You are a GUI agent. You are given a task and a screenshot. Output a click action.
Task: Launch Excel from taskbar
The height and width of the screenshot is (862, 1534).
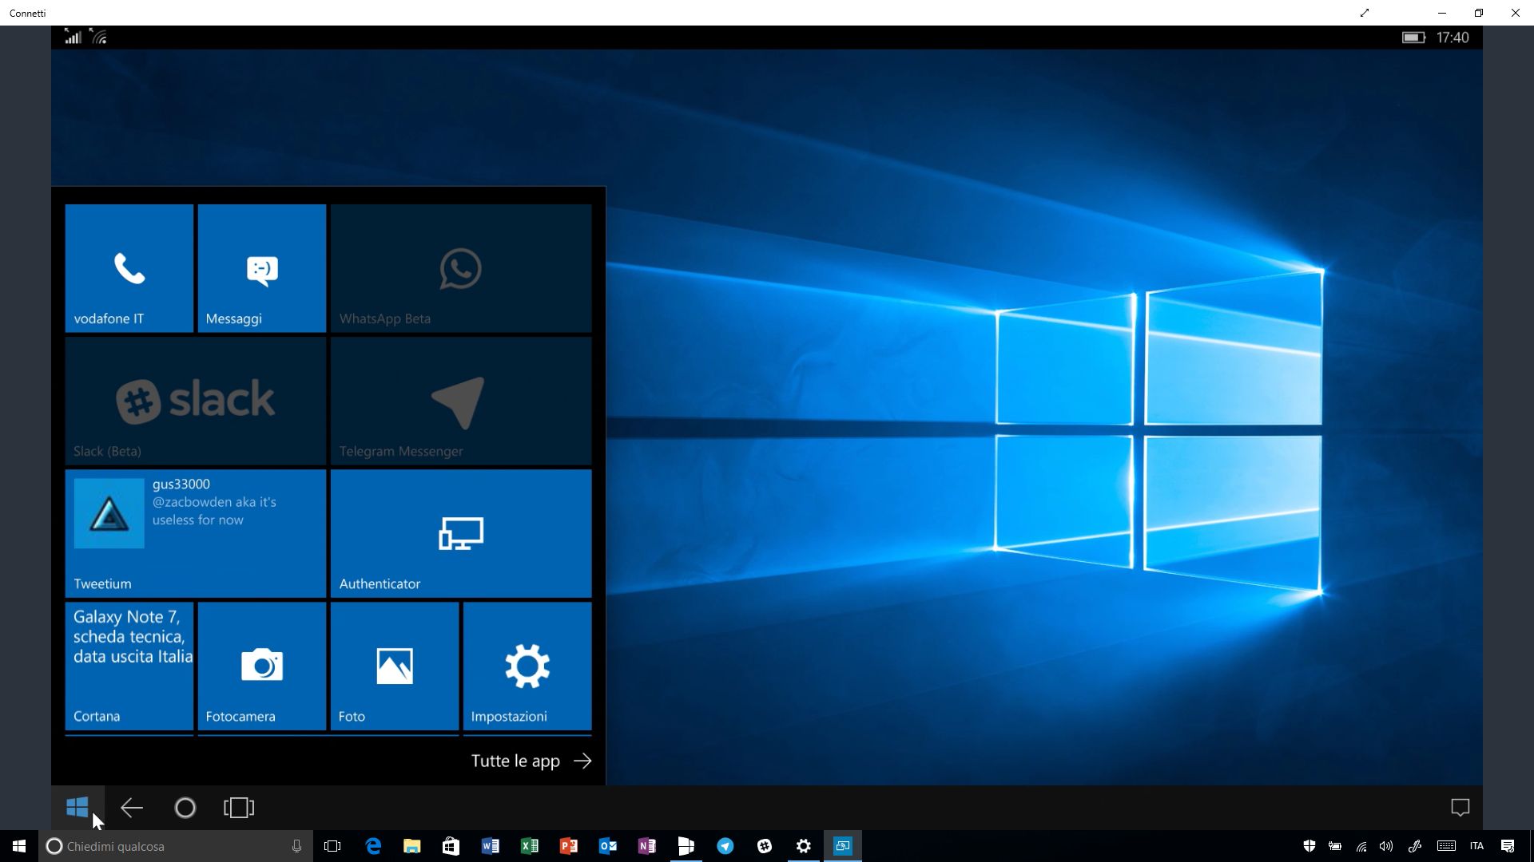(x=530, y=846)
